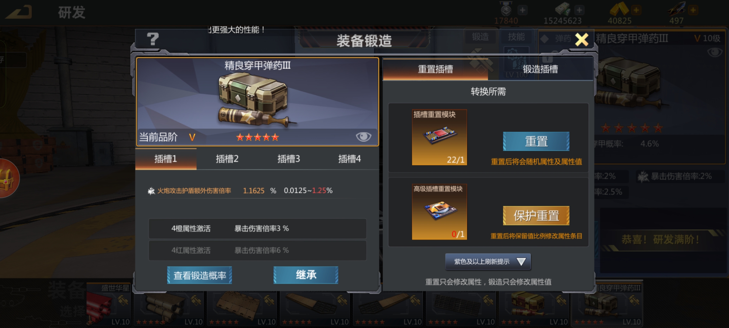Toggle the eye icon on background item card
The width and height of the screenshot is (729, 328).
click(x=714, y=53)
